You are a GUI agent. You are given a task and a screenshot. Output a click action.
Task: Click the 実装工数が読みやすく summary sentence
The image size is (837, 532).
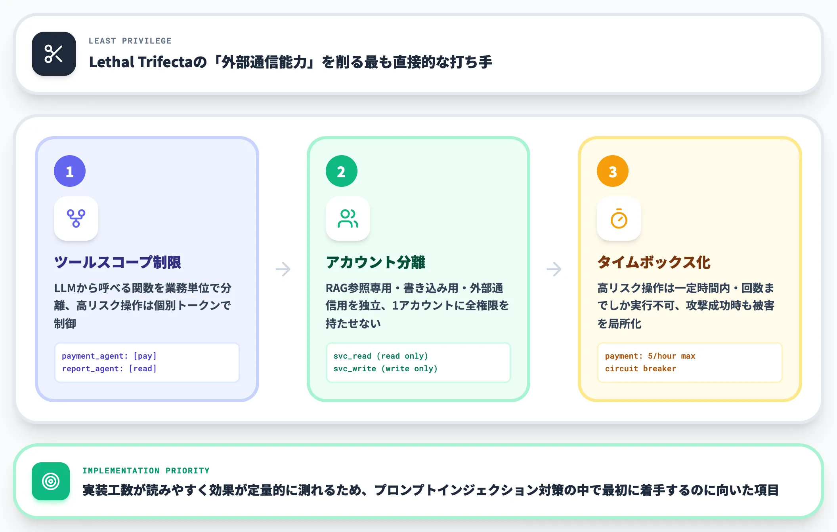tap(430, 490)
